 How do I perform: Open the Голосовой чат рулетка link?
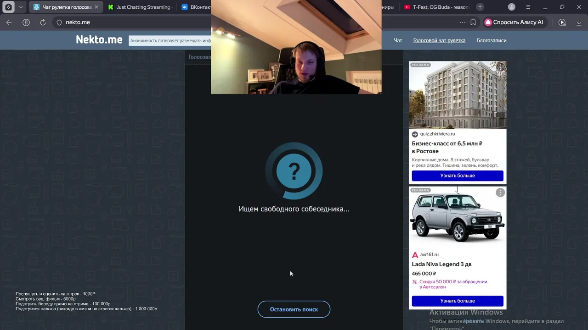pyautogui.click(x=439, y=40)
